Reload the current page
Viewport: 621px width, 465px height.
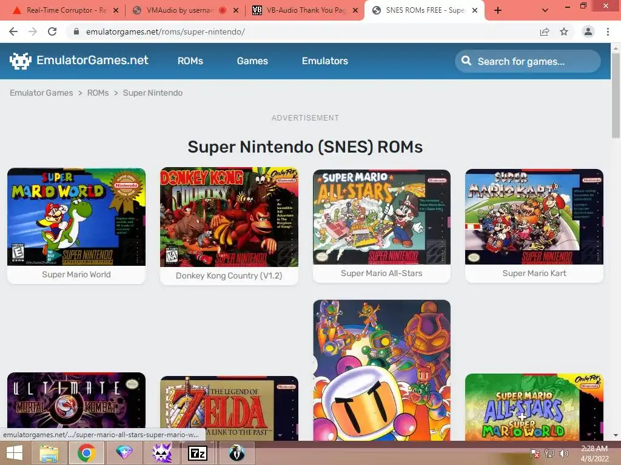(52, 31)
